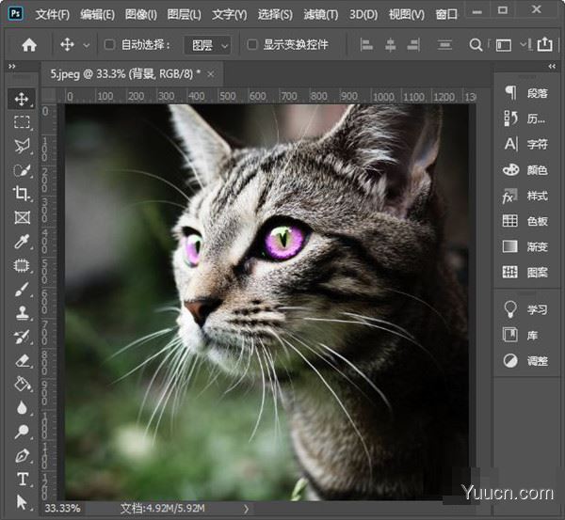The height and width of the screenshot is (520, 565).
Task: Open the 窗口 menu
Action: pyautogui.click(x=446, y=14)
